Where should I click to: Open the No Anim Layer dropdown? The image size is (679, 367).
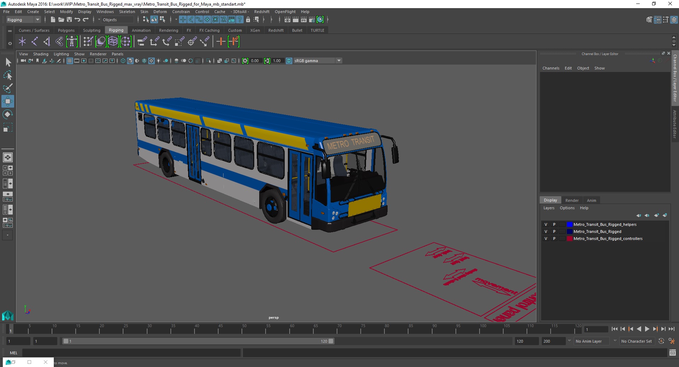[x=592, y=341]
